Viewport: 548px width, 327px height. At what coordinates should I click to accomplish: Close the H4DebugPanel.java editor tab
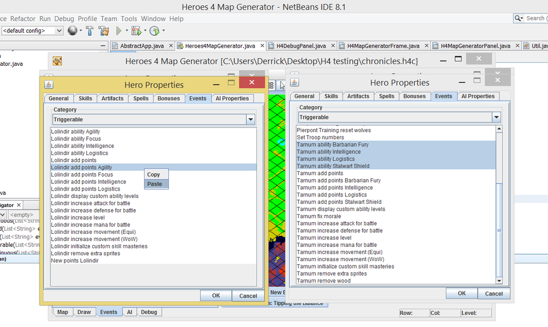(x=333, y=46)
